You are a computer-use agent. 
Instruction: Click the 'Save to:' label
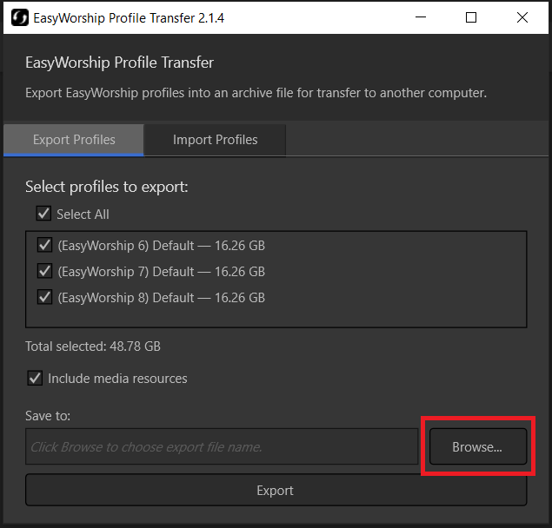[x=48, y=416]
